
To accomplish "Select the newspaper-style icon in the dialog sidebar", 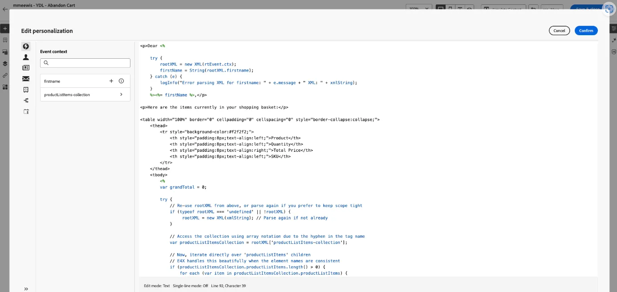I will tap(26, 68).
